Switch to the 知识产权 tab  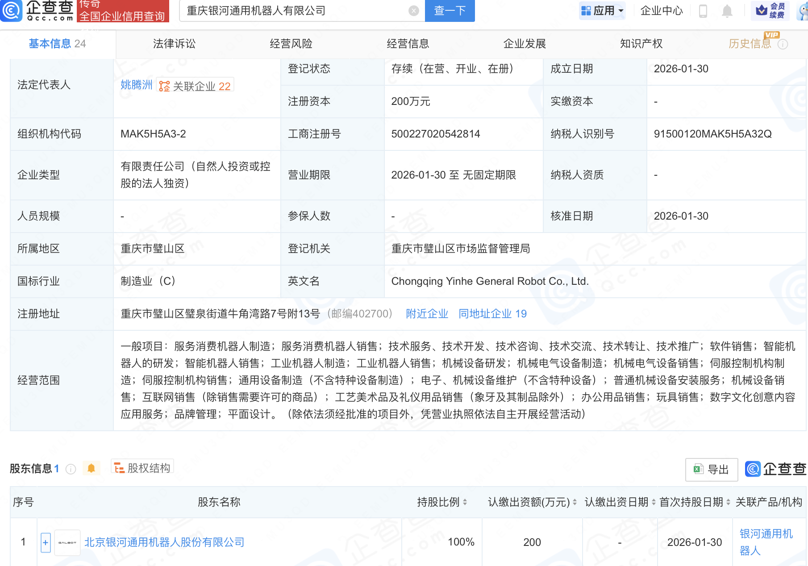point(641,44)
